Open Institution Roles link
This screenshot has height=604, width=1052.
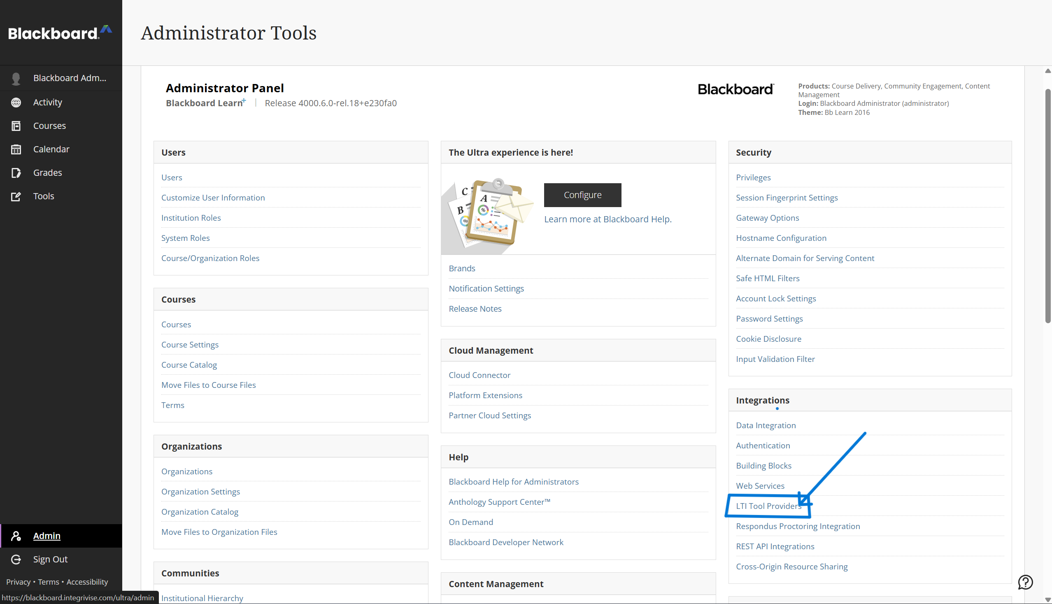pos(191,218)
